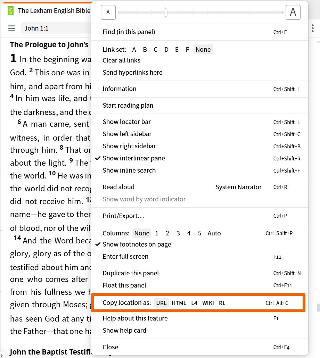This screenshot has height=358, width=320.
Task: Click Read aloud
Action: coord(118,187)
